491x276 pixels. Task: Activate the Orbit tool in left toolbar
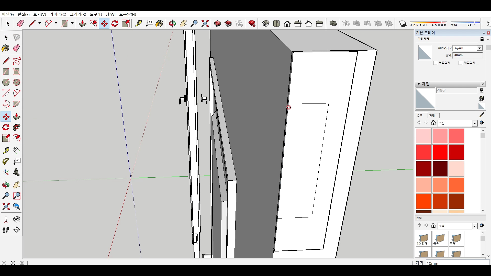point(6,185)
